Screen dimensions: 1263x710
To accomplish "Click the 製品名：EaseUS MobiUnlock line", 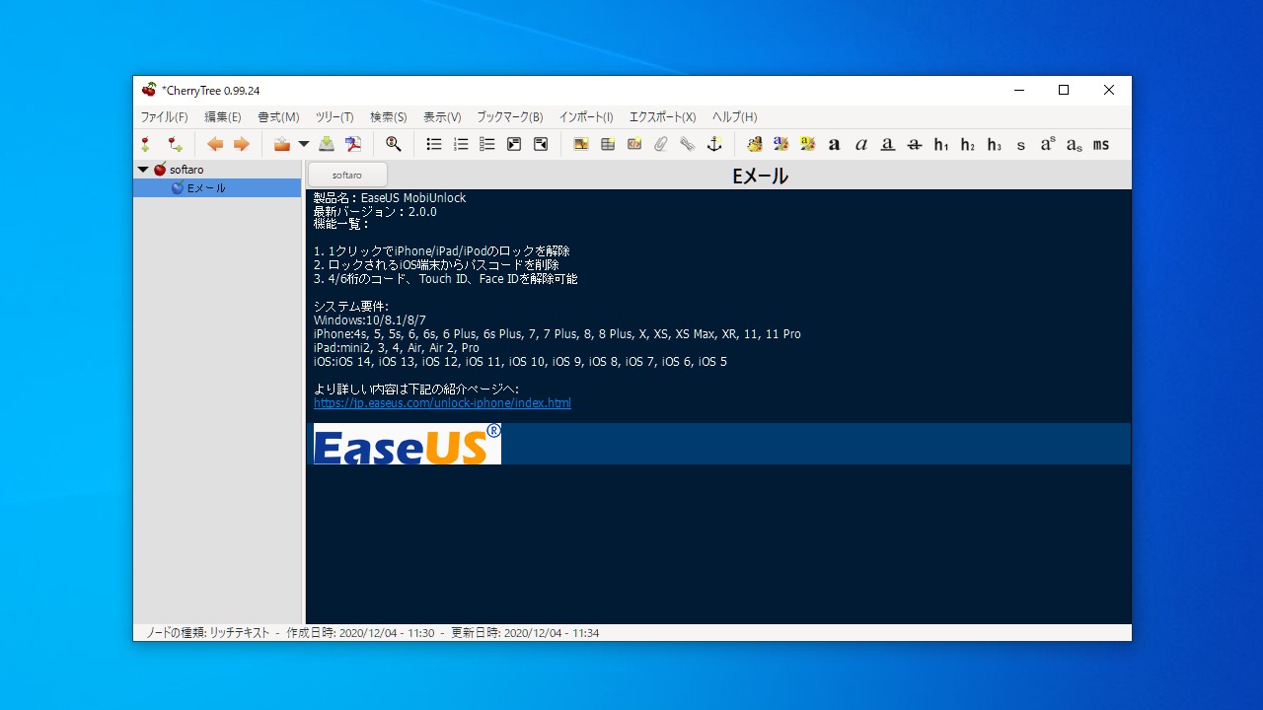I will point(390,198).
